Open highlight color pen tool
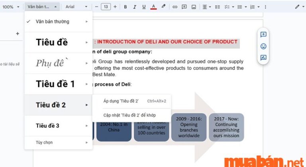This screenshot has width=306, height=167. click(163, 6)
